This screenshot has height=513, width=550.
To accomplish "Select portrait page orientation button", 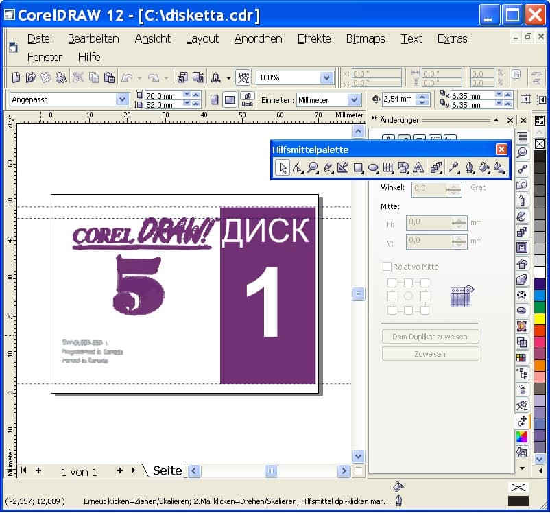I will (215, 100).
